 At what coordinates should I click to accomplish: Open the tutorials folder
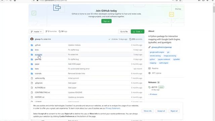pyautogui.click(x=38, y=74)
